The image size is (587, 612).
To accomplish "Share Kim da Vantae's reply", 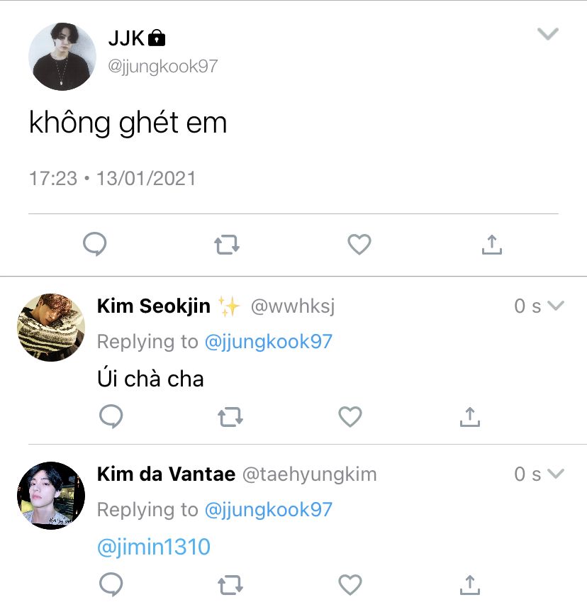I will [470, 585].
